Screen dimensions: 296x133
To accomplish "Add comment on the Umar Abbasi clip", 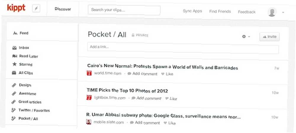I will pos(145,123).
